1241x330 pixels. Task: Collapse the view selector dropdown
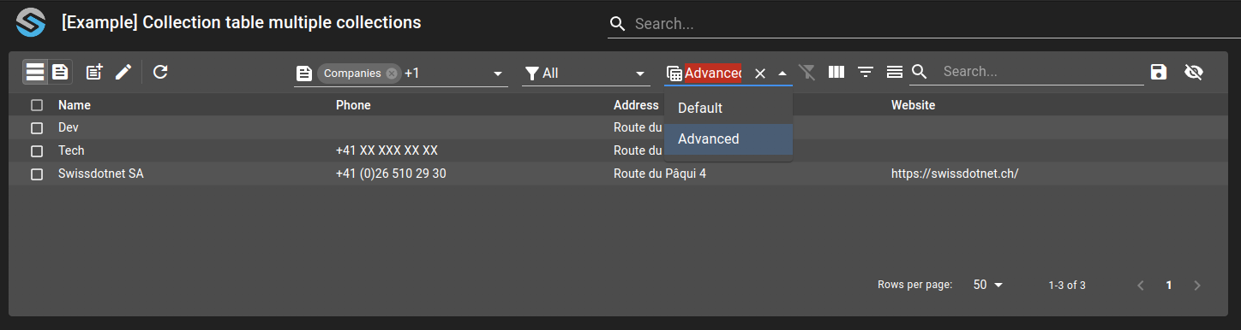pyautogui.click(x=782, y=74)
